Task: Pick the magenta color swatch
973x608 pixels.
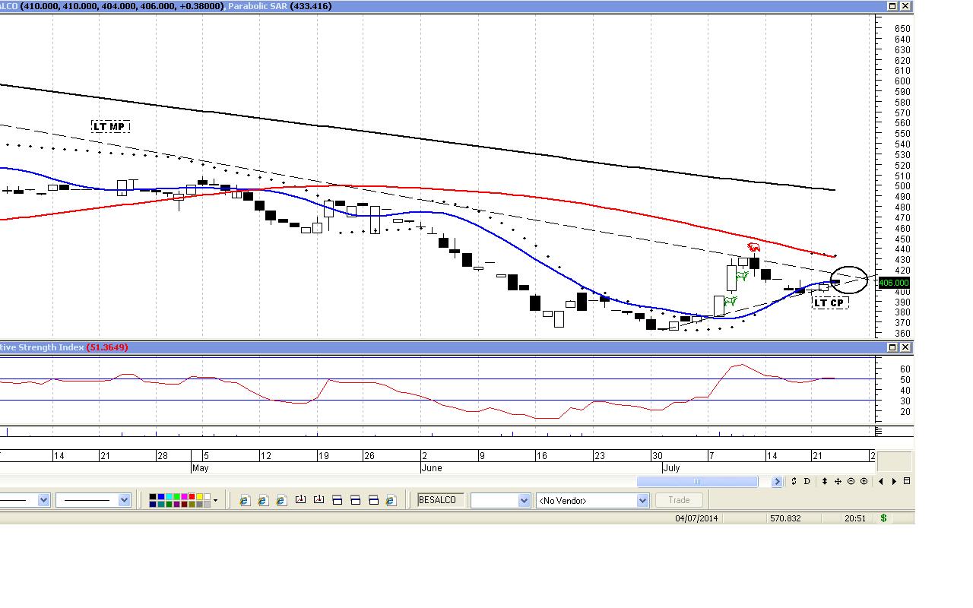Action: click(x=184, y=496)
